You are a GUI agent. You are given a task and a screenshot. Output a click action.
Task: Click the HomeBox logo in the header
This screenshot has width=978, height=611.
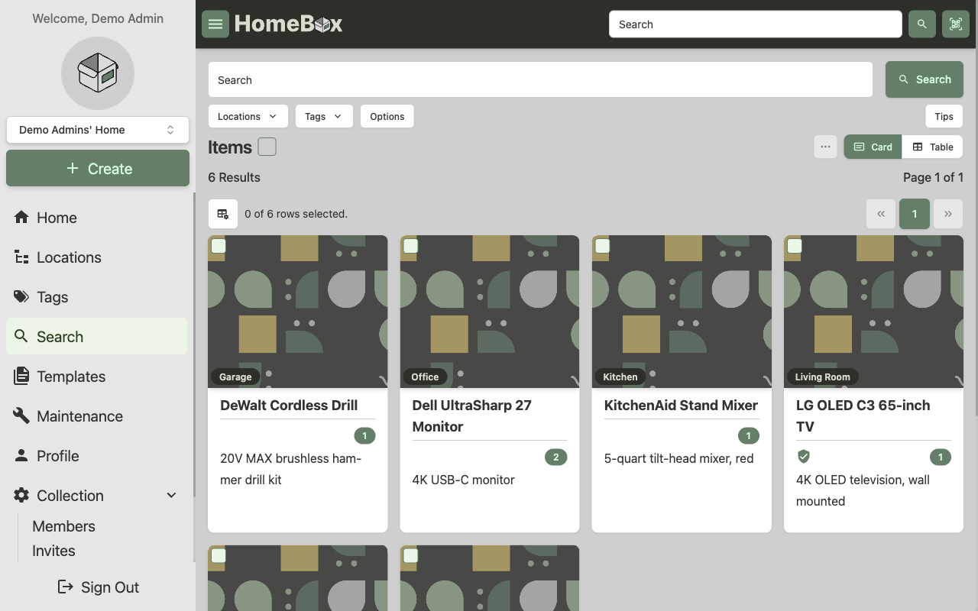click(288, 24)
